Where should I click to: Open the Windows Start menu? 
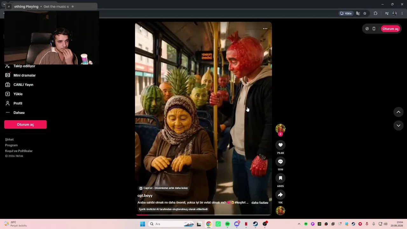point(142,224)
